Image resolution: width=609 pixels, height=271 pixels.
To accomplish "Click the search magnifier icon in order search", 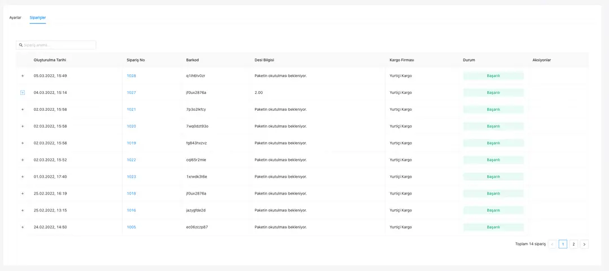I will [x=21, y=45].
